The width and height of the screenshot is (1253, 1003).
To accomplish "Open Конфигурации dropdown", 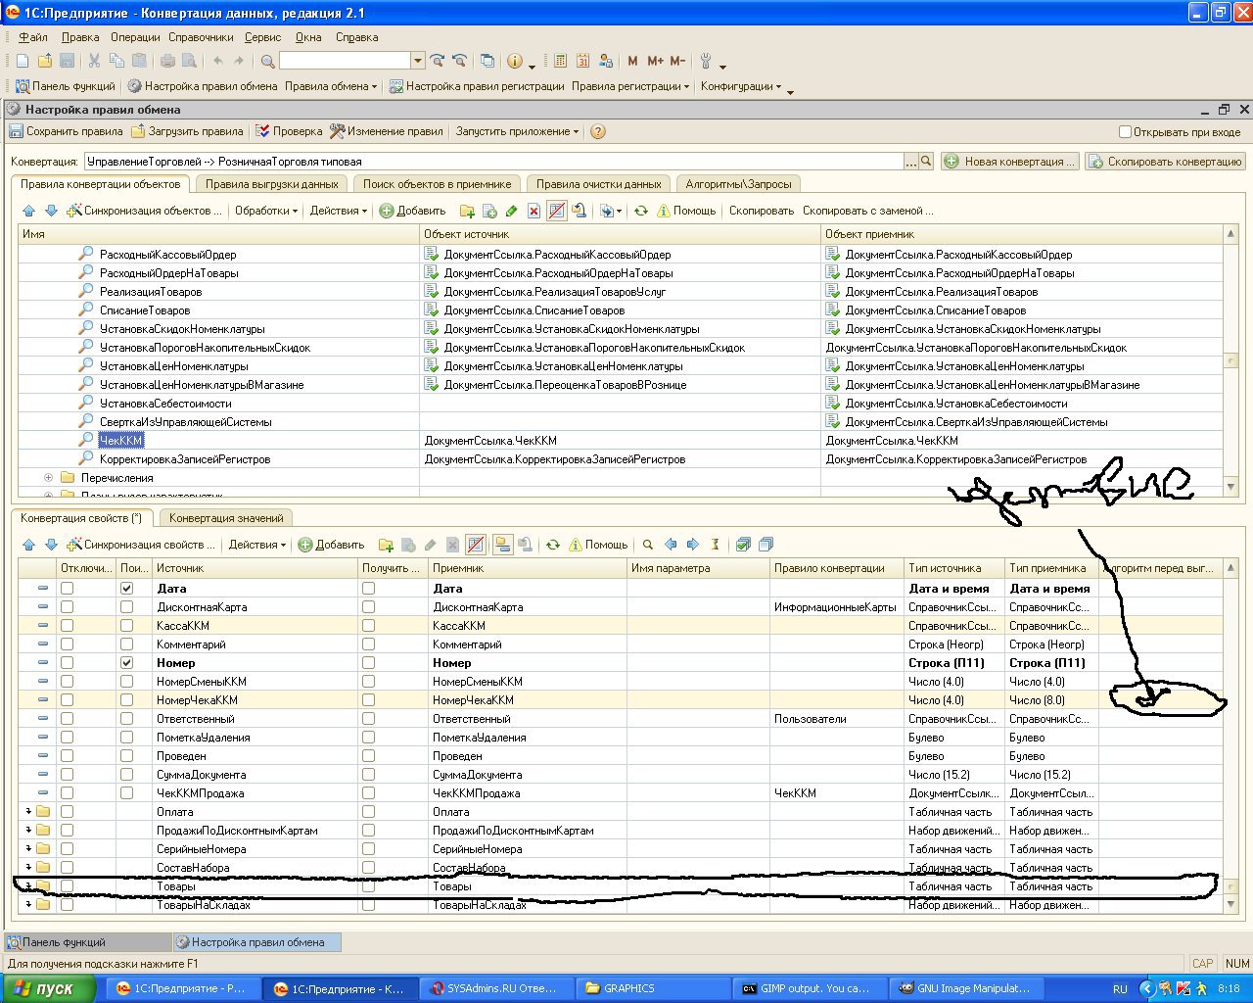I will (x=741, y=86).
